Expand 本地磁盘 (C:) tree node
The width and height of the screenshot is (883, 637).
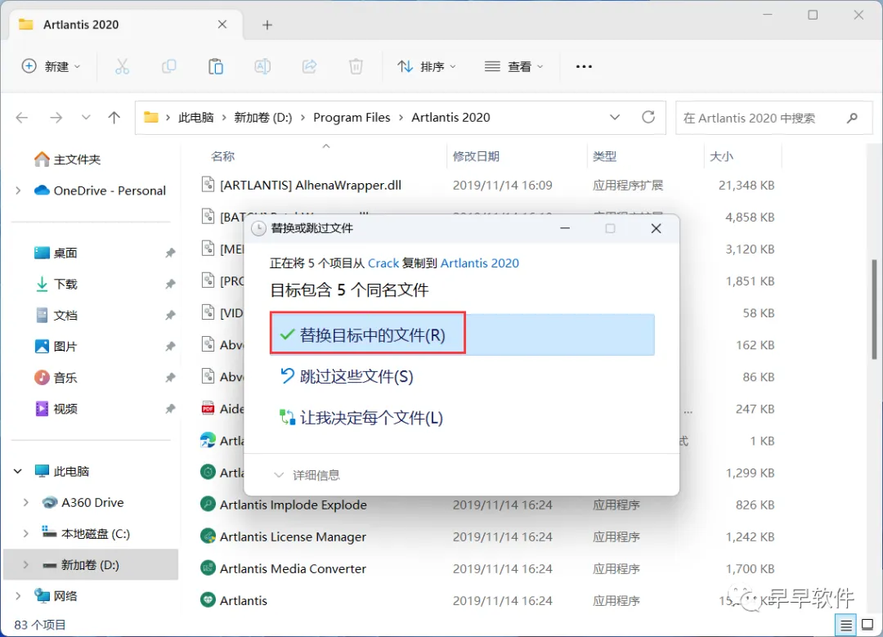pyautogui.click(x=26, y=533)
